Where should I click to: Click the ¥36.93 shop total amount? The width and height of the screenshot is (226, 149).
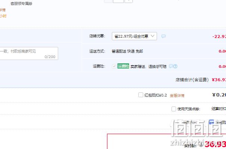[x=219, y=80]
